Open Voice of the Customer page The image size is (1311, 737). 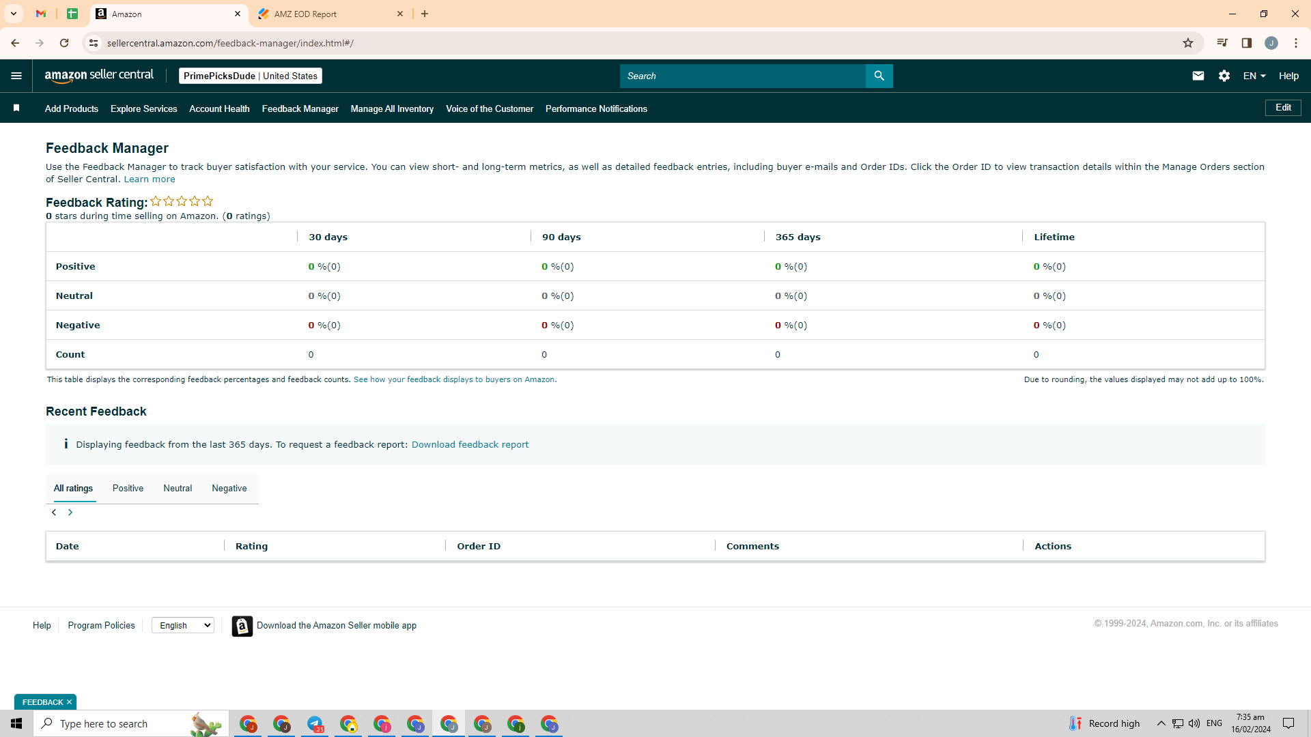click(x=490, y=109)
